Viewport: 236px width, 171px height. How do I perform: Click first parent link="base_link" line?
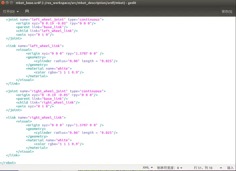coord(42,27)
